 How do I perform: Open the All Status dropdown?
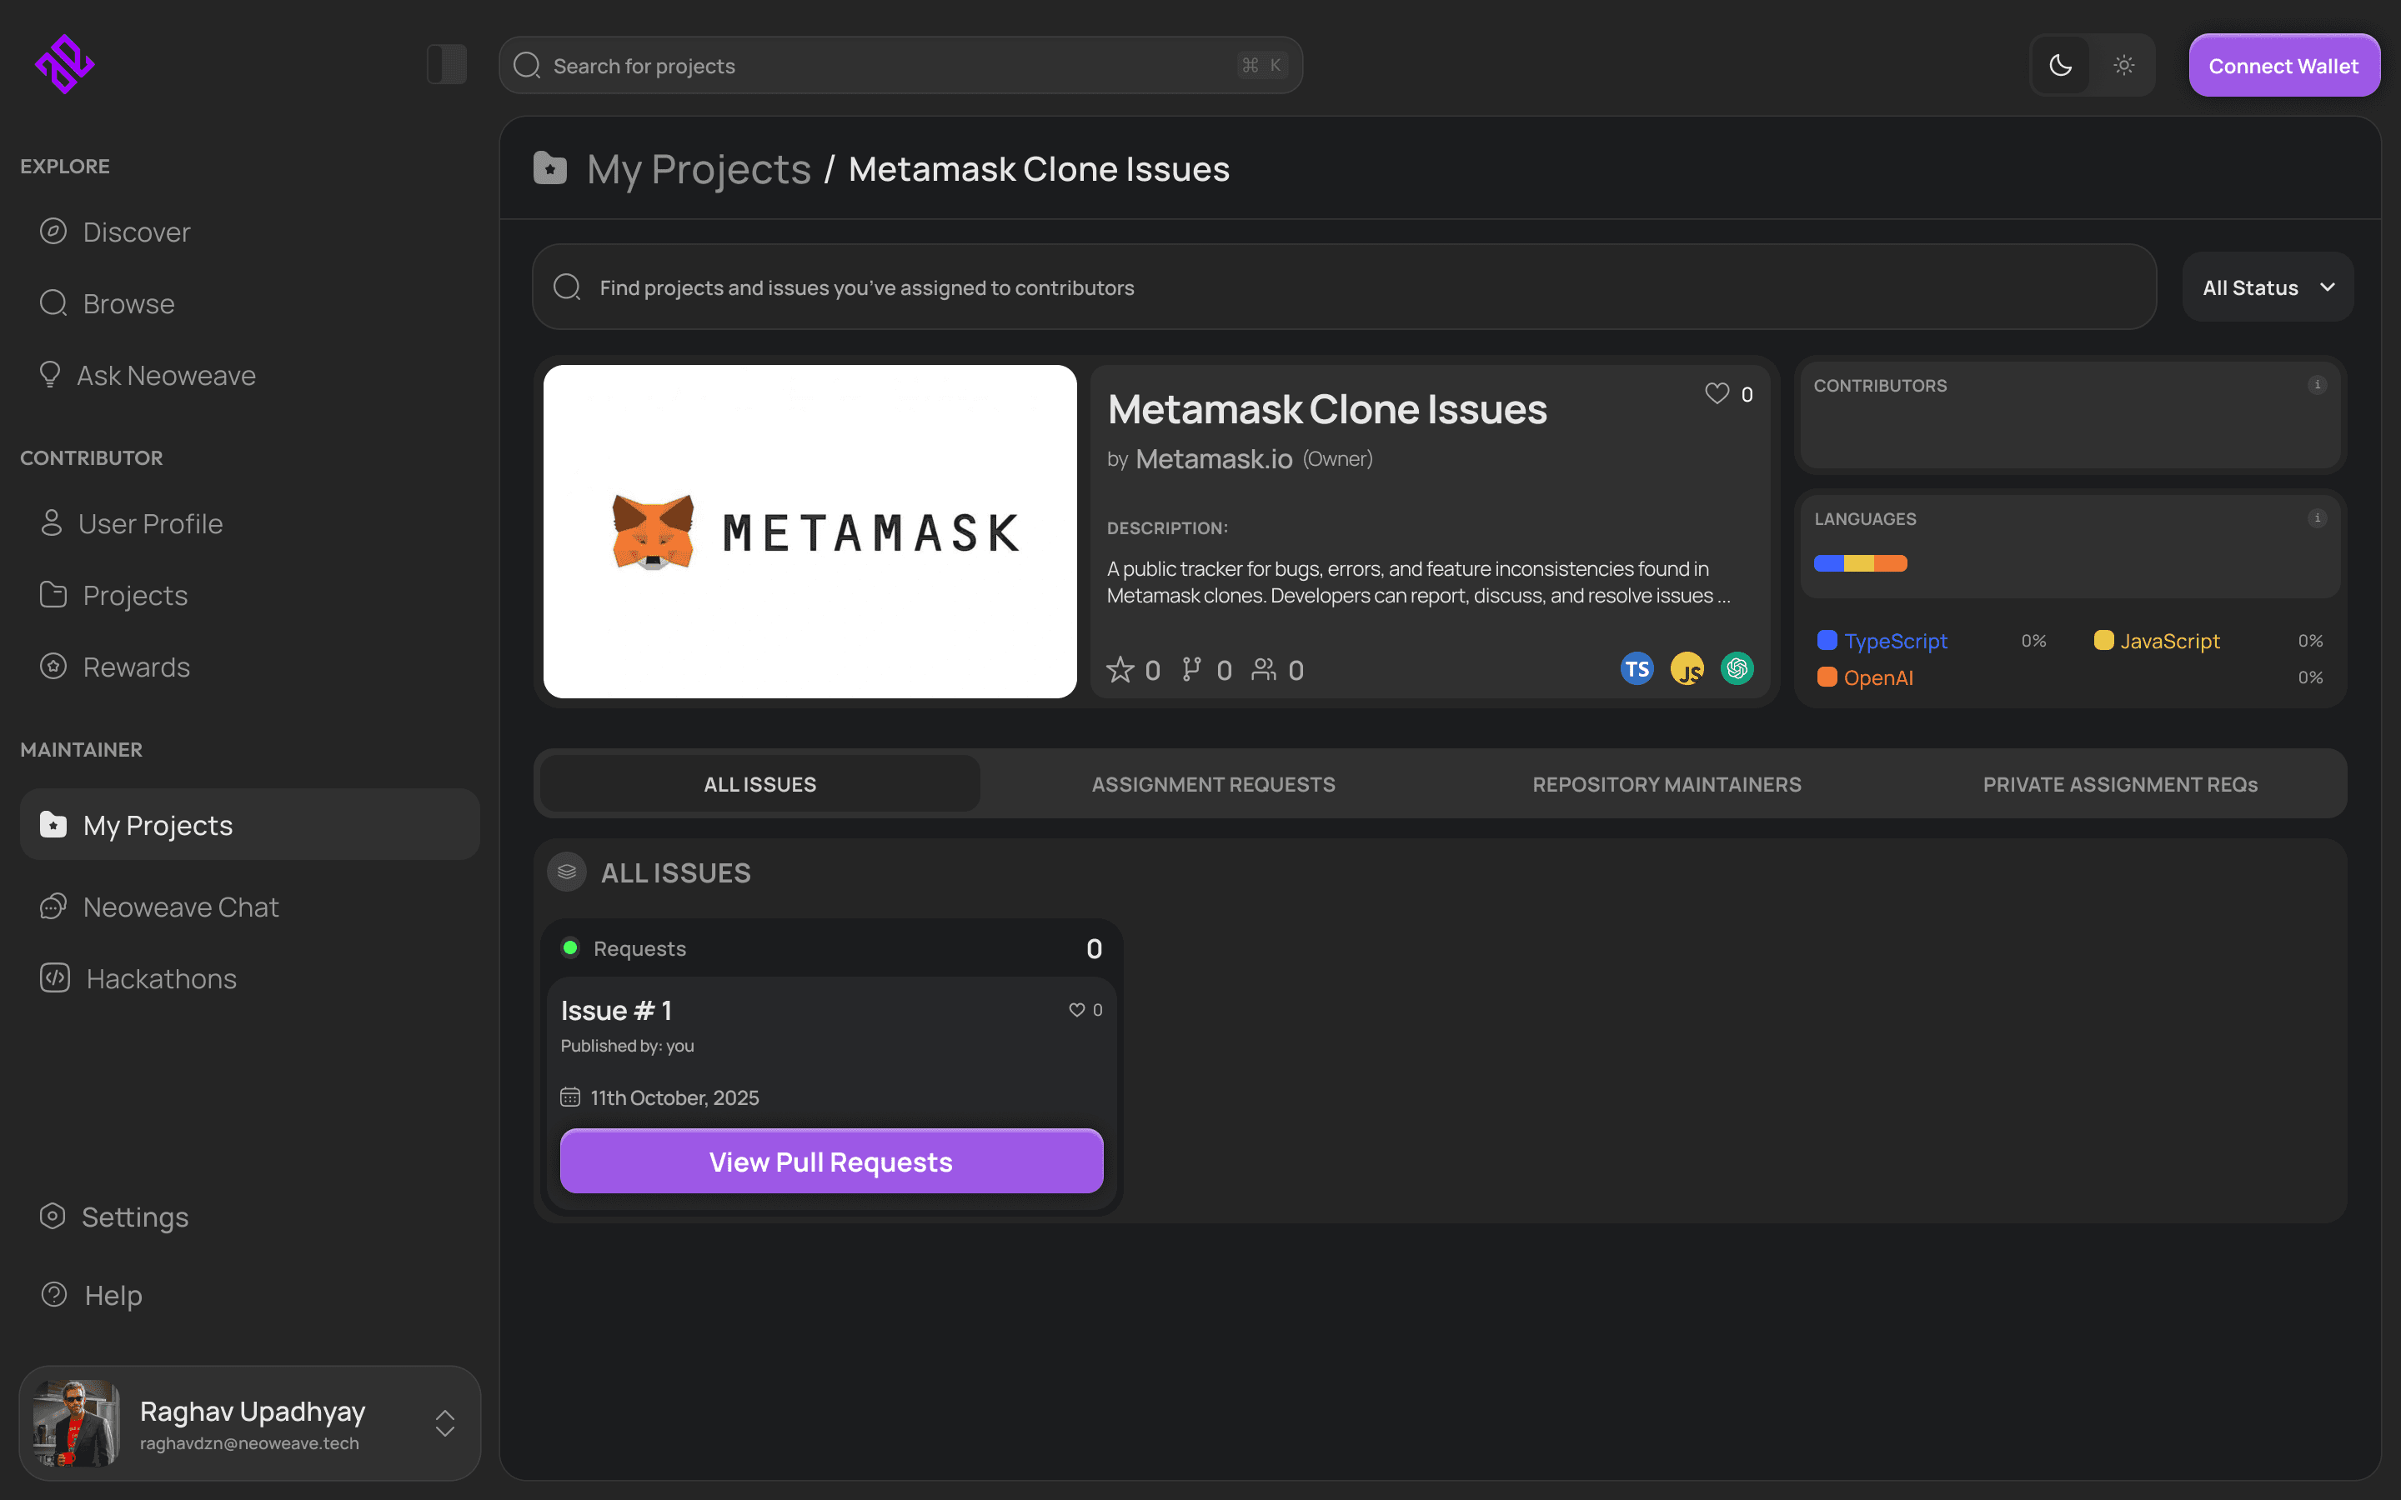coord(2267,287)
